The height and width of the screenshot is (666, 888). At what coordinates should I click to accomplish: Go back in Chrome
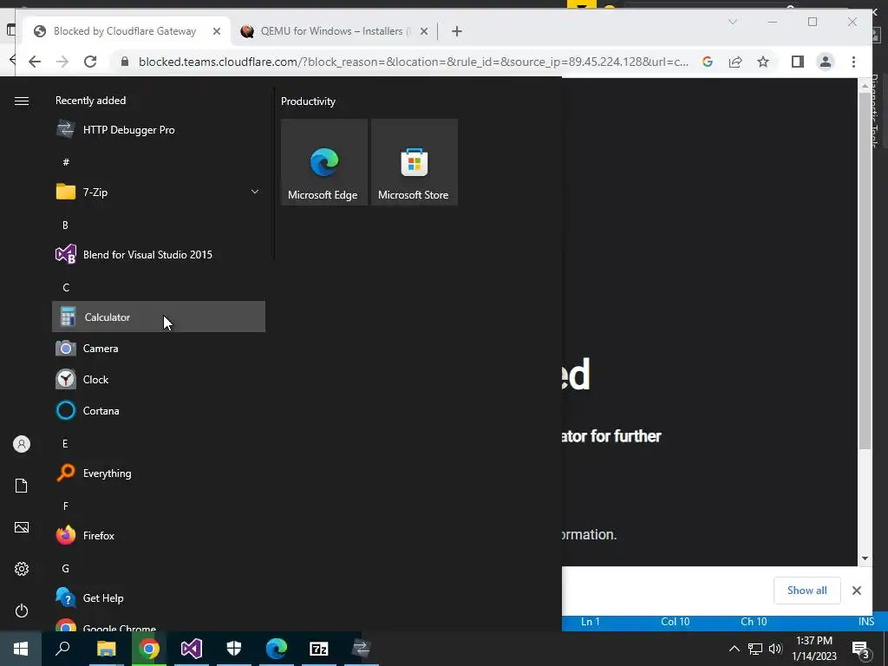35,62
